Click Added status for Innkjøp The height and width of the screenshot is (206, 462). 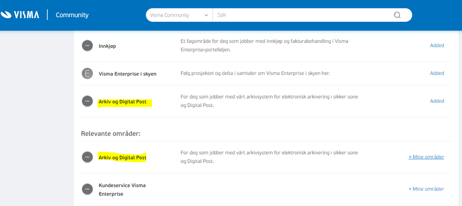tap(437, 45)
